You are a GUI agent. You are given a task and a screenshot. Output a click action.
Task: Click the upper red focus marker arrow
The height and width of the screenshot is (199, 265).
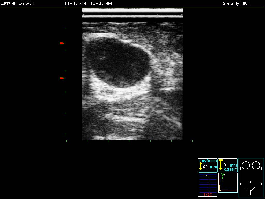(62, 43)
